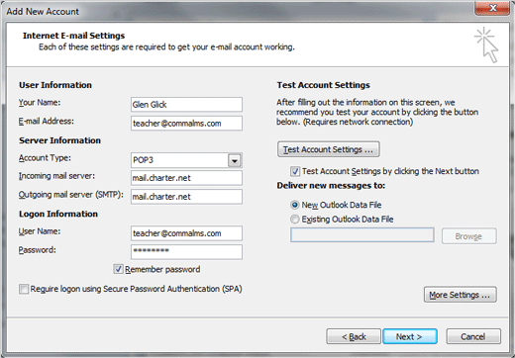Focus the E-mail Address field

[x=186, y=124]
